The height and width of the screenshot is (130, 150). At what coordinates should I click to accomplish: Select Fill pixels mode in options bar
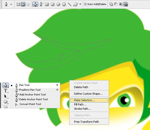pyautogui.click(x=28, y=4)
